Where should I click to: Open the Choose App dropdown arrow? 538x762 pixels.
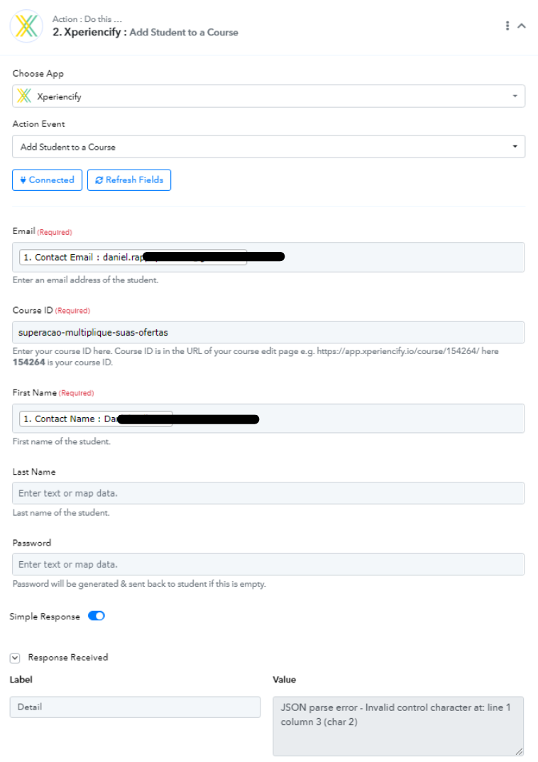click(515, 96)
